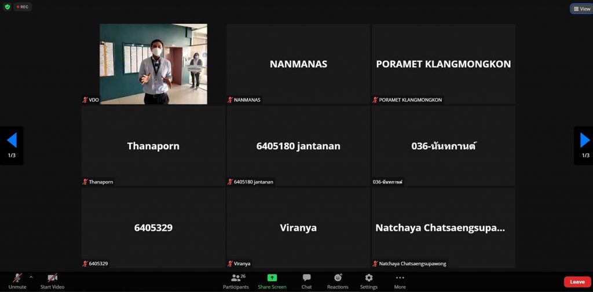Select the Thanaporn participant tile
This screenshot has width=593, height=292.
click(x=153, y=146)
